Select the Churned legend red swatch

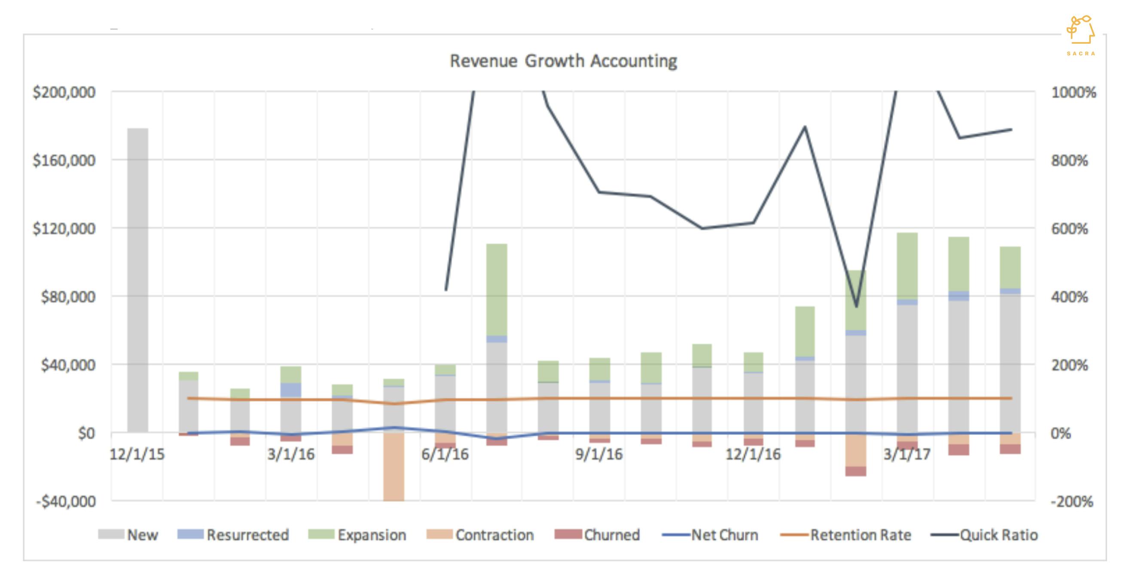[568, 534]
